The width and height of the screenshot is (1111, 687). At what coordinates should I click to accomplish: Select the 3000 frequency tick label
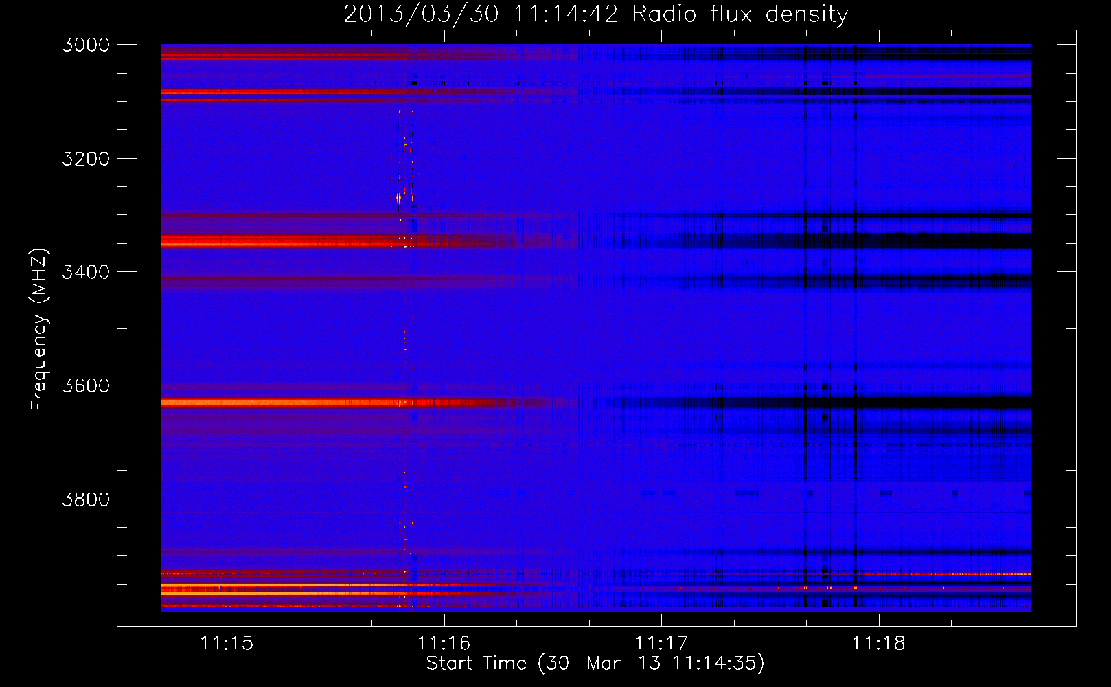click(86, 45)
